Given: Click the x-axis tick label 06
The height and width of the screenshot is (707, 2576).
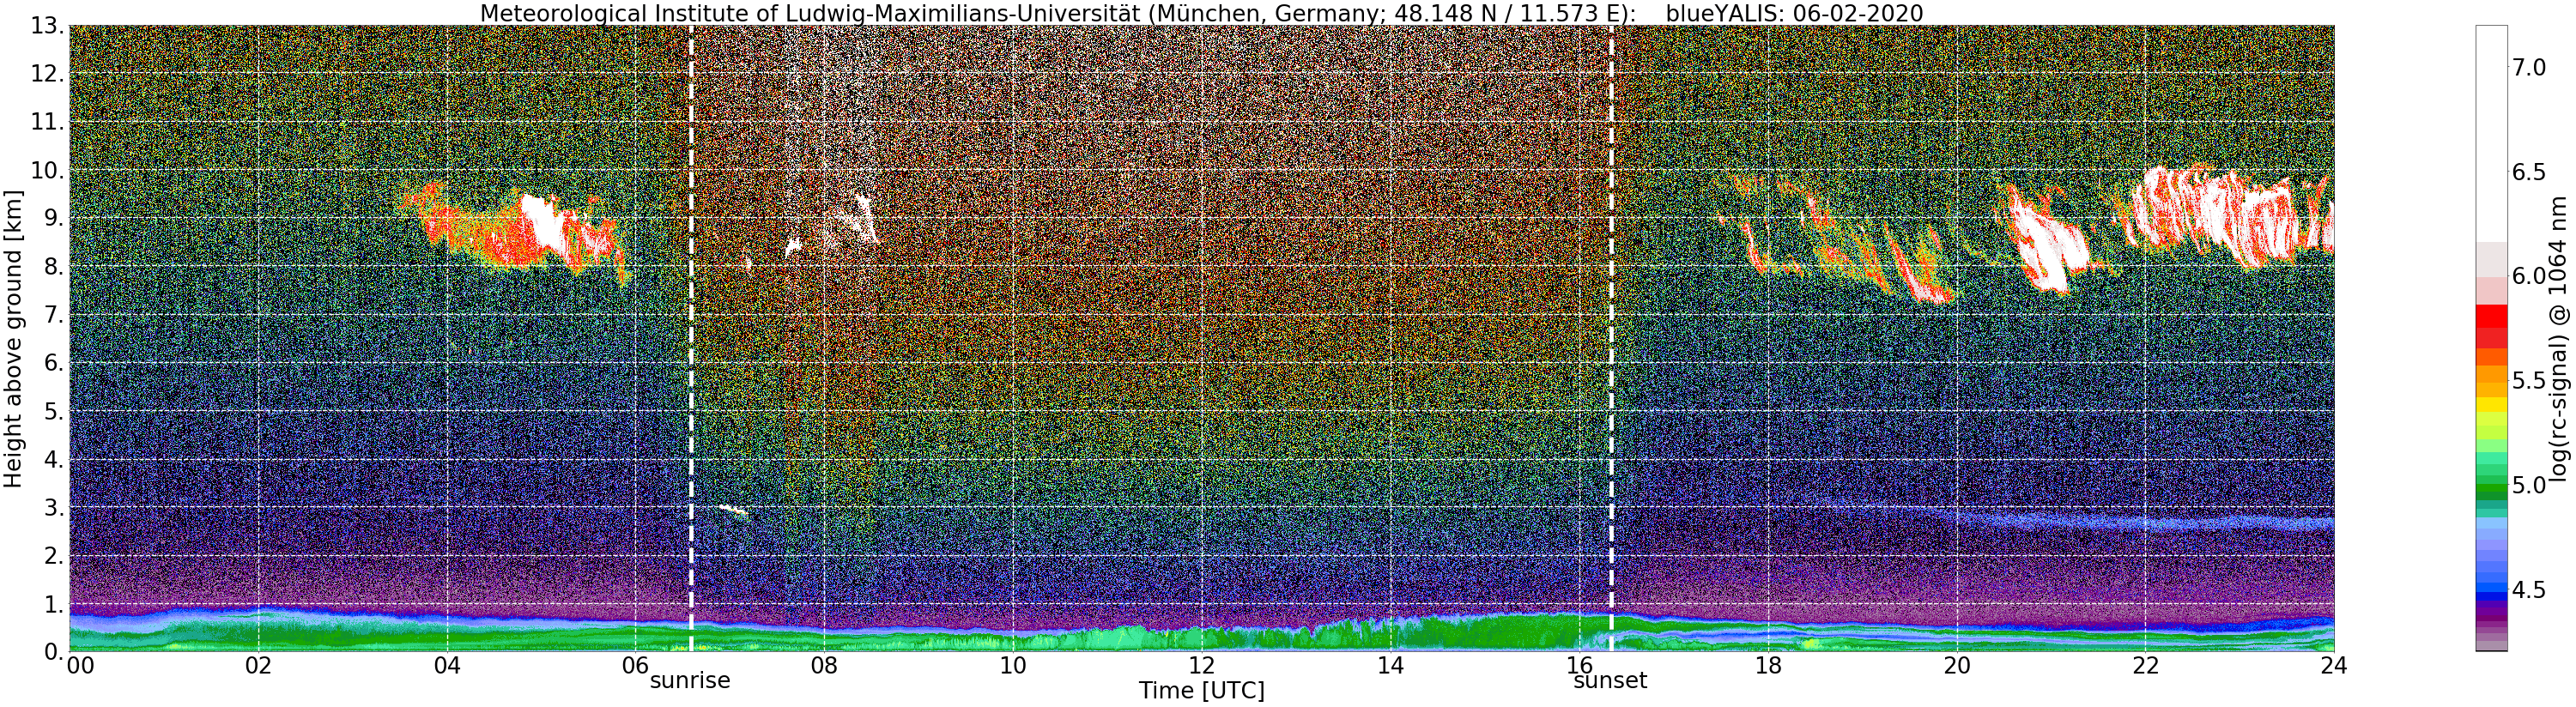Looking at the screenshot, I should click(x=635, y=665).
